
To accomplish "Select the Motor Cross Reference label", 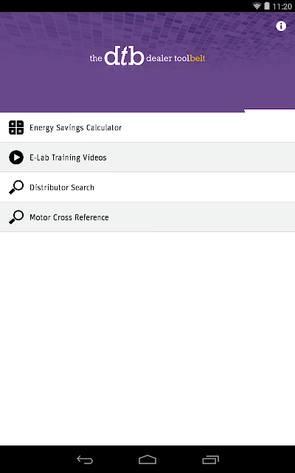I will 69,217.
